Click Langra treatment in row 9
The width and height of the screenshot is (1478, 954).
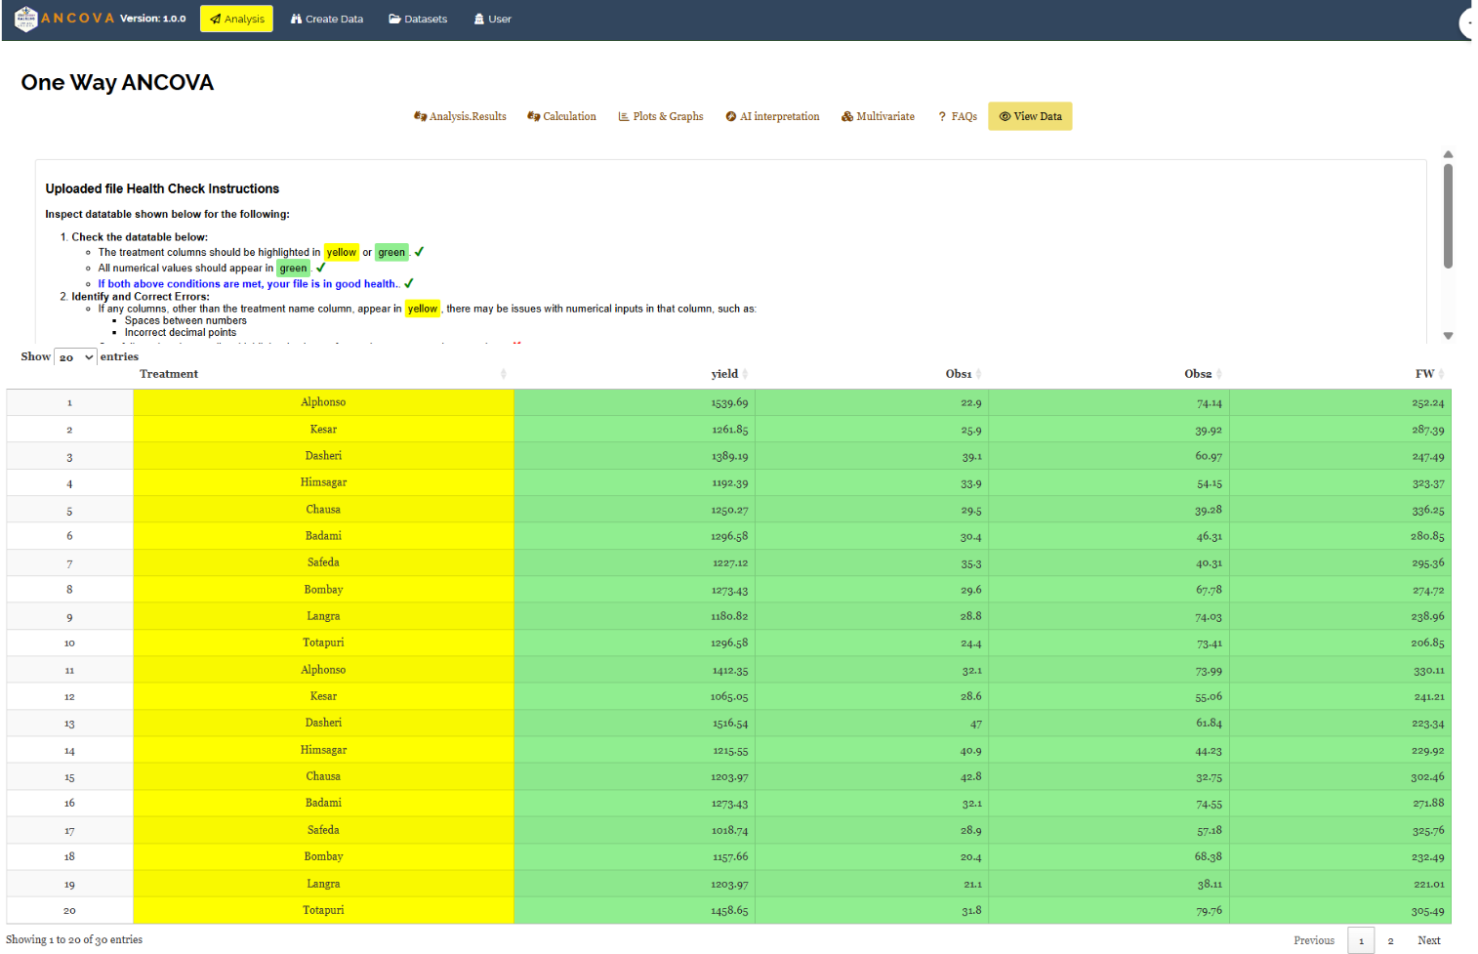point(323,616)
